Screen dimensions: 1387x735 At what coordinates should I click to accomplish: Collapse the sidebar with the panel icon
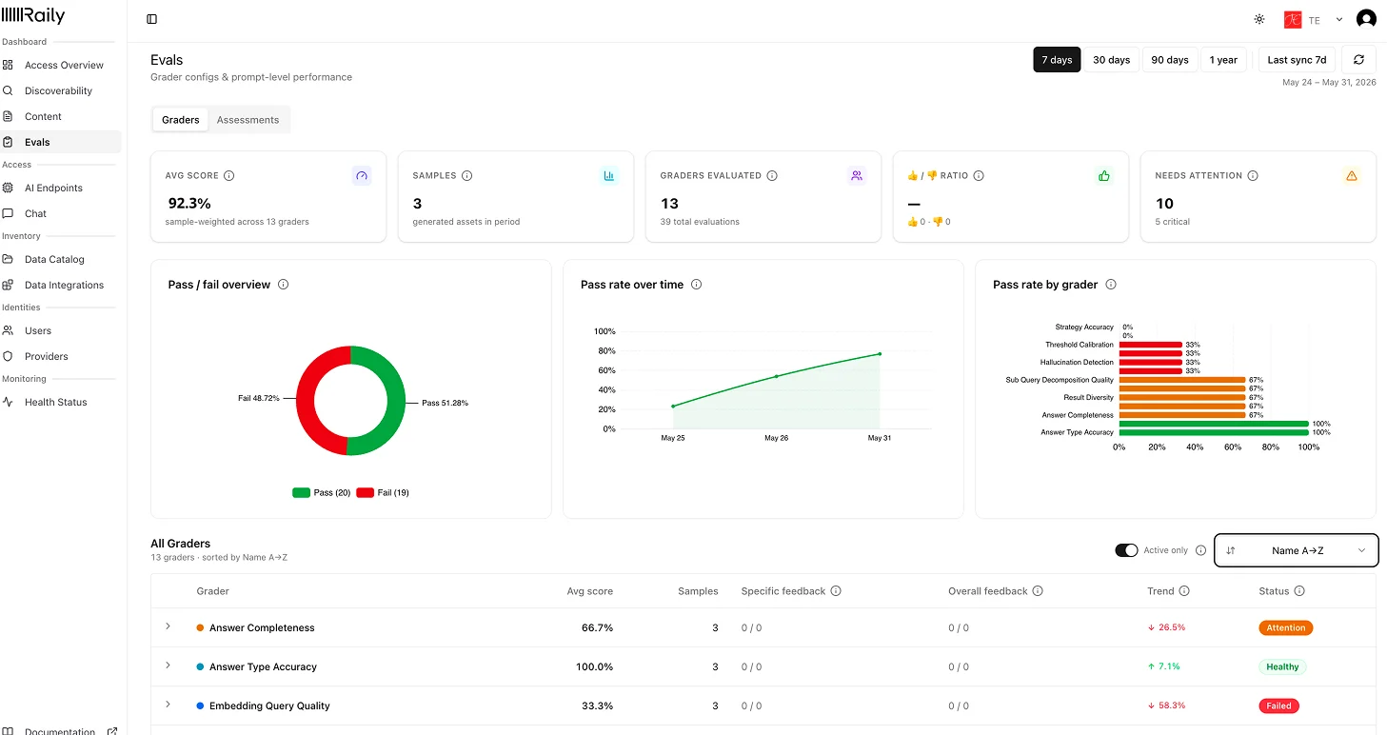coord(152,19)
